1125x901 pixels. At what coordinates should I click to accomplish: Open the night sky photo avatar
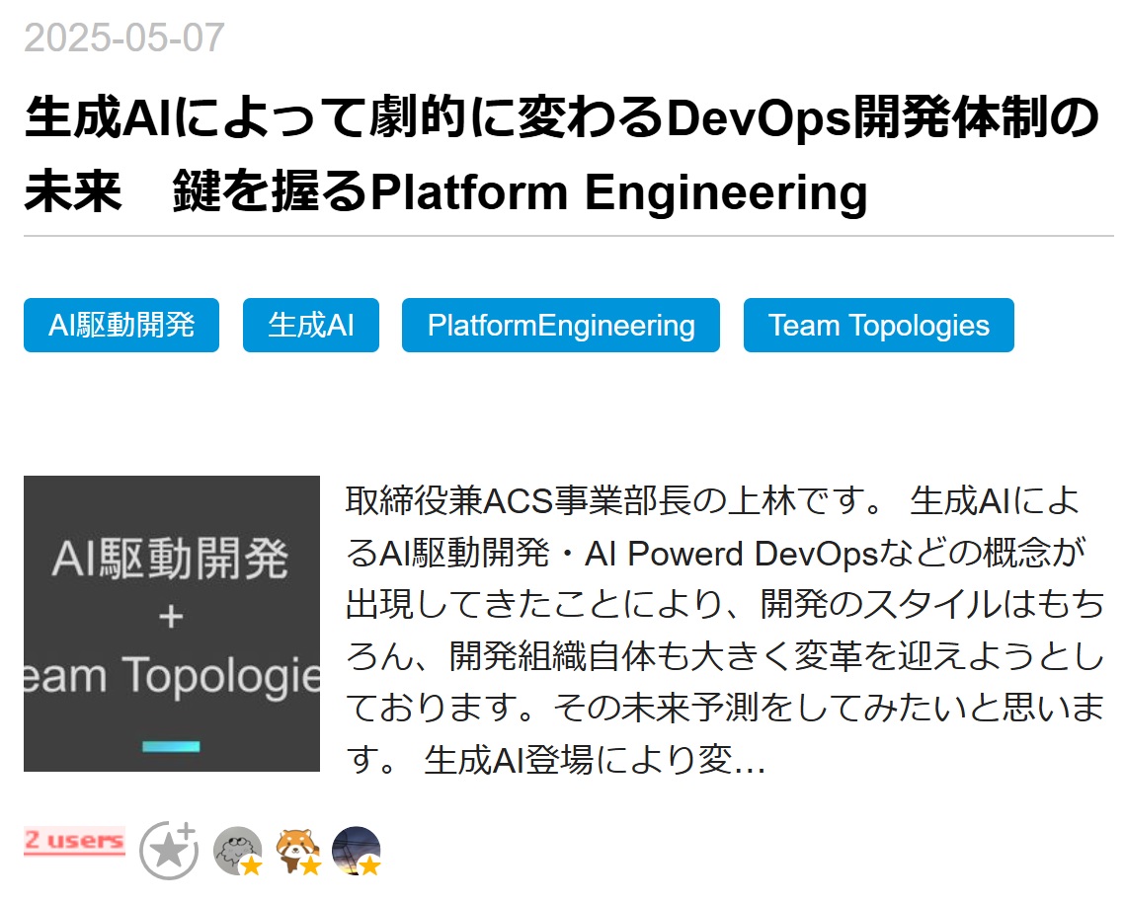(356, 848)
